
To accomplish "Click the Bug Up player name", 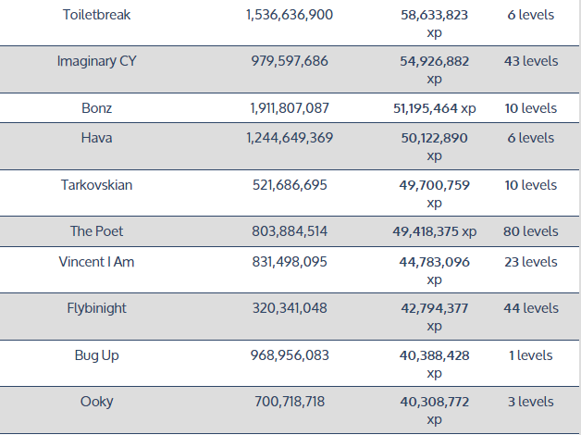I will point(97,355).
